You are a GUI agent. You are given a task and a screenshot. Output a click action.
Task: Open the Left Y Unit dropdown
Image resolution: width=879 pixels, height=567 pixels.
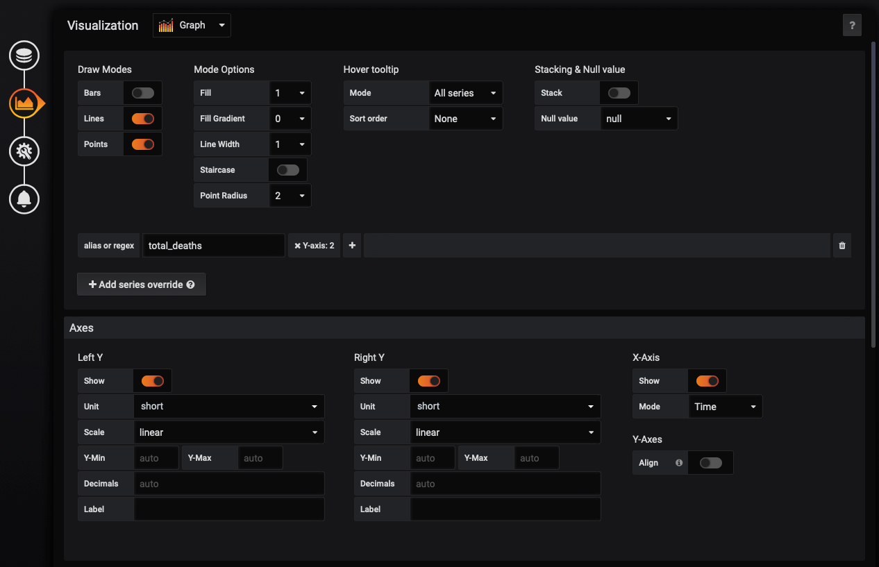(228, 407)
